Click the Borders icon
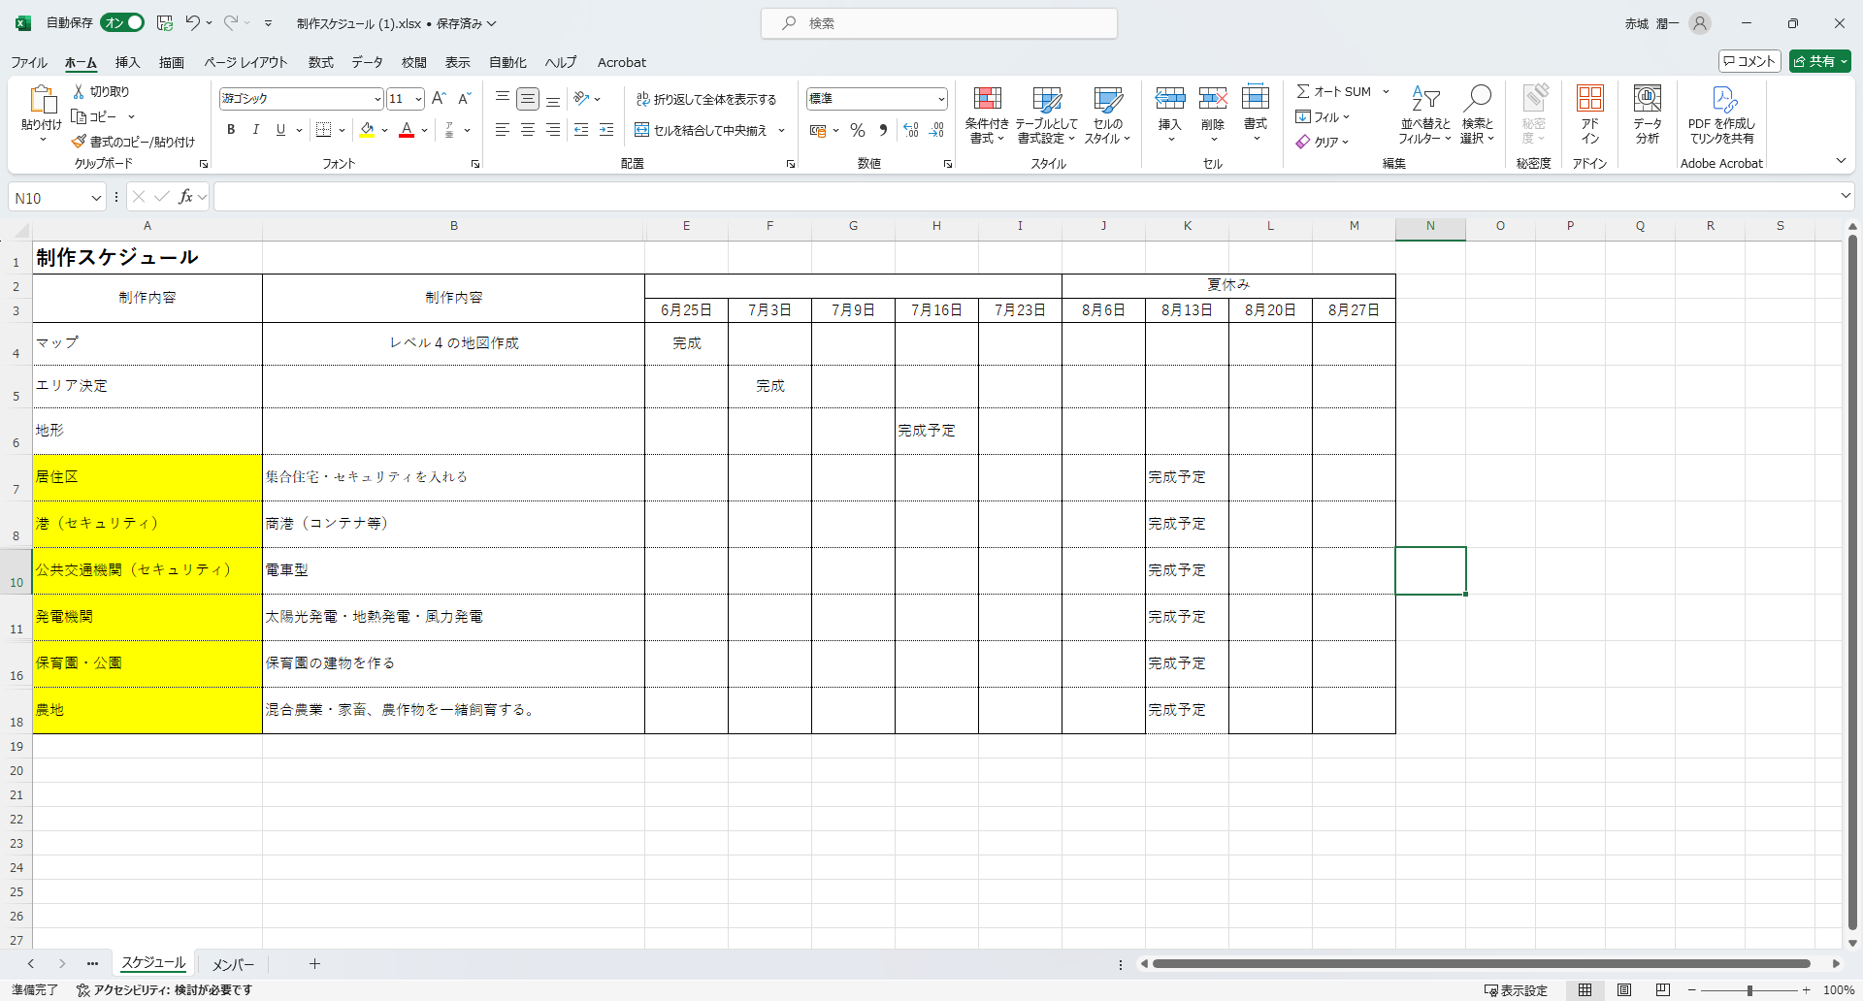 (x=324, y=129)
